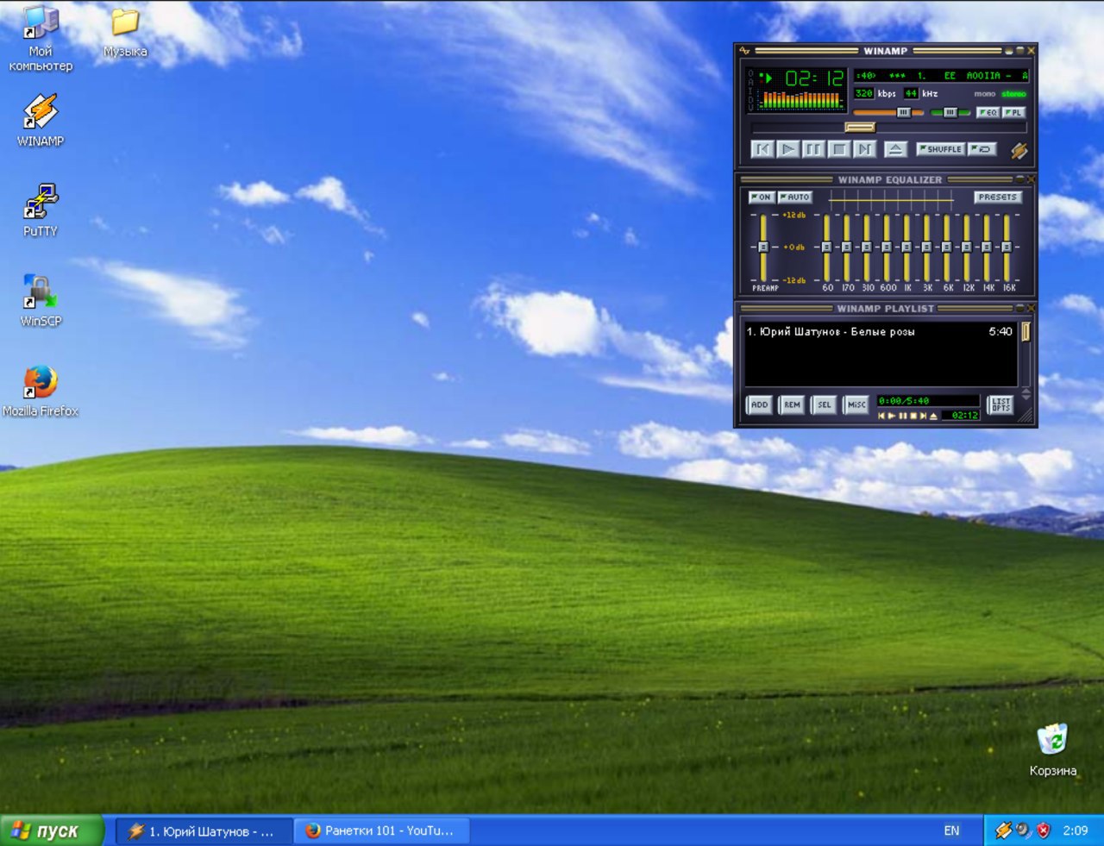The width and height of the screenshot is (1104, 846).
Task: Click stop icon in playlist mini controls
Action: point(913,416)
